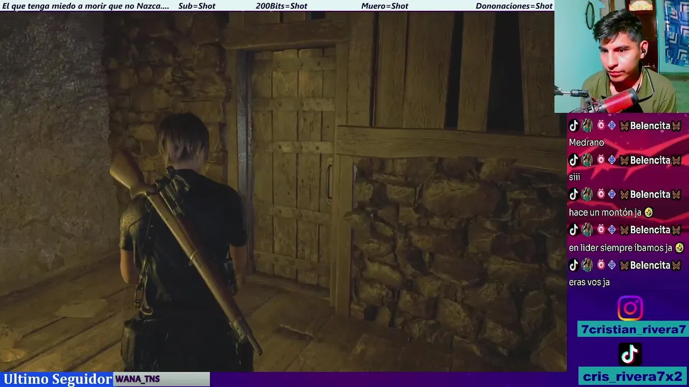Click 'El que tenga miedo a morir' banner text
Viewport: 689px width, 387px height.
86,6
